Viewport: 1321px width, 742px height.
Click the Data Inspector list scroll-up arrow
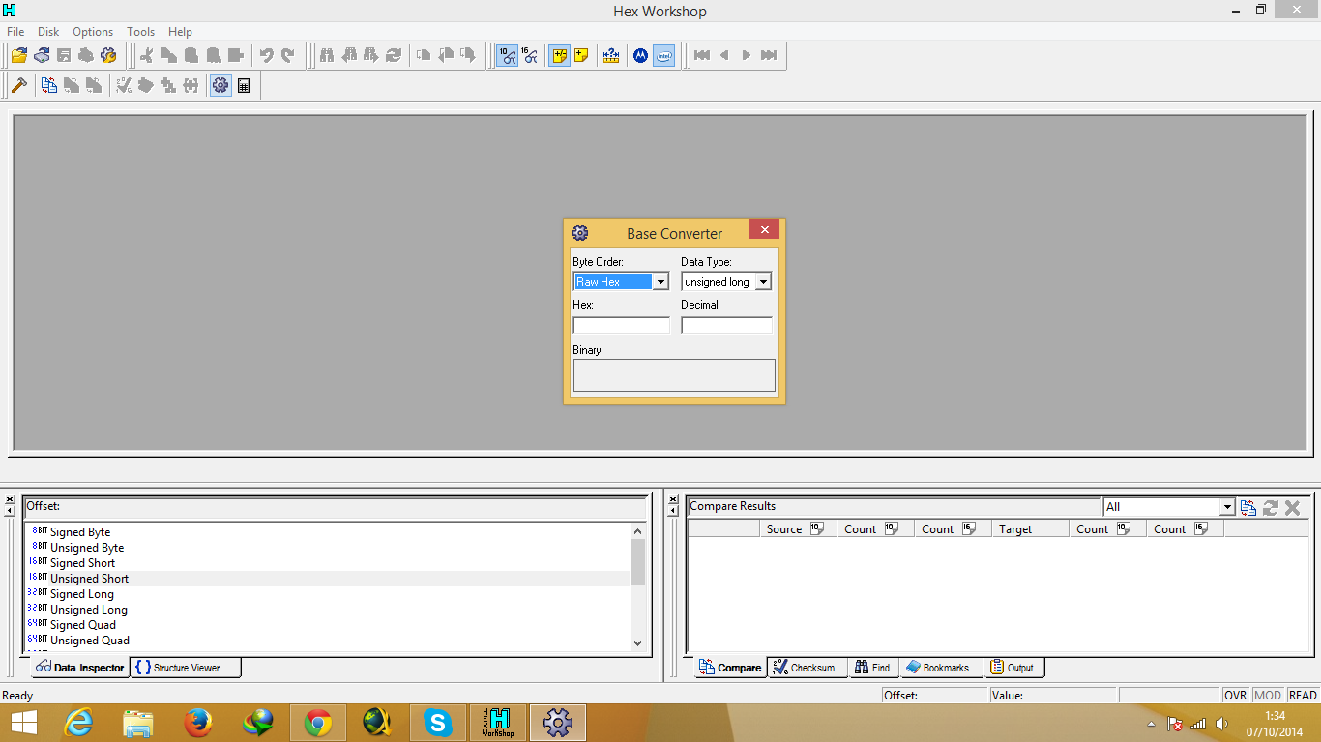tap(638, 530)
